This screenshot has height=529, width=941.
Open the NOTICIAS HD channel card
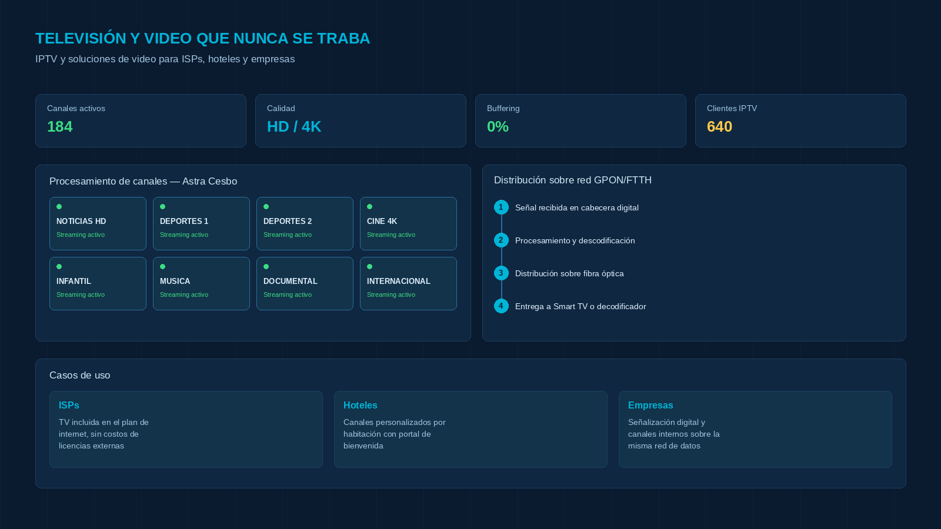coord(98,223)
